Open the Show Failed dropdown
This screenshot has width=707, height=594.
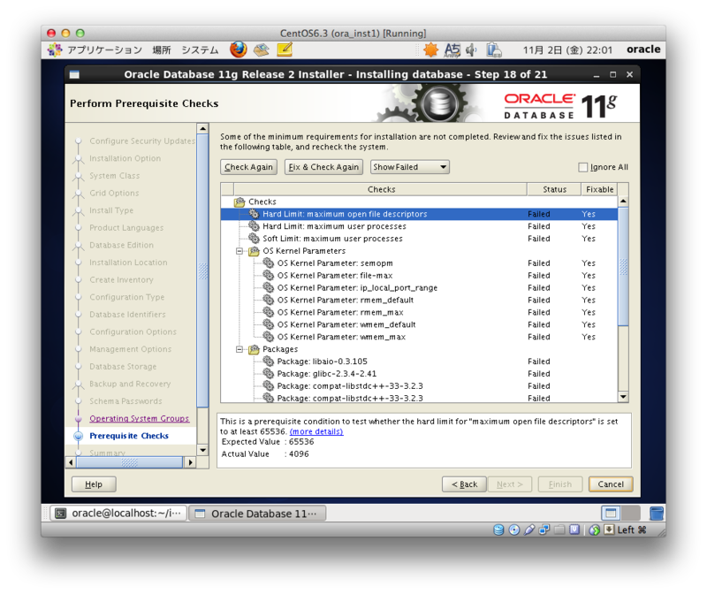(409, 167)
